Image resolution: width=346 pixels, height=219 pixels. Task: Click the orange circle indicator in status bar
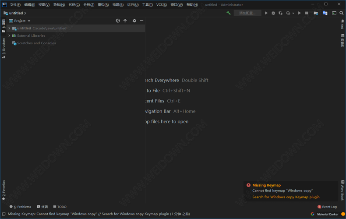tap(343, 214)
